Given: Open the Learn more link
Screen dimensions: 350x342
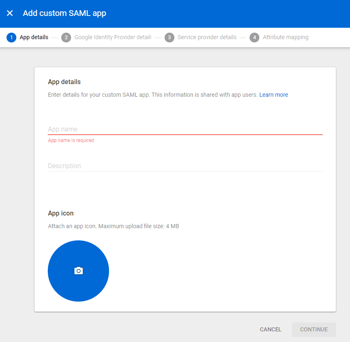Looking at the screenshot, I should (x=274, y=95).
